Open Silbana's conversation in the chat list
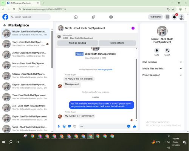Viewport: 189px width, 151px height. 25,76
